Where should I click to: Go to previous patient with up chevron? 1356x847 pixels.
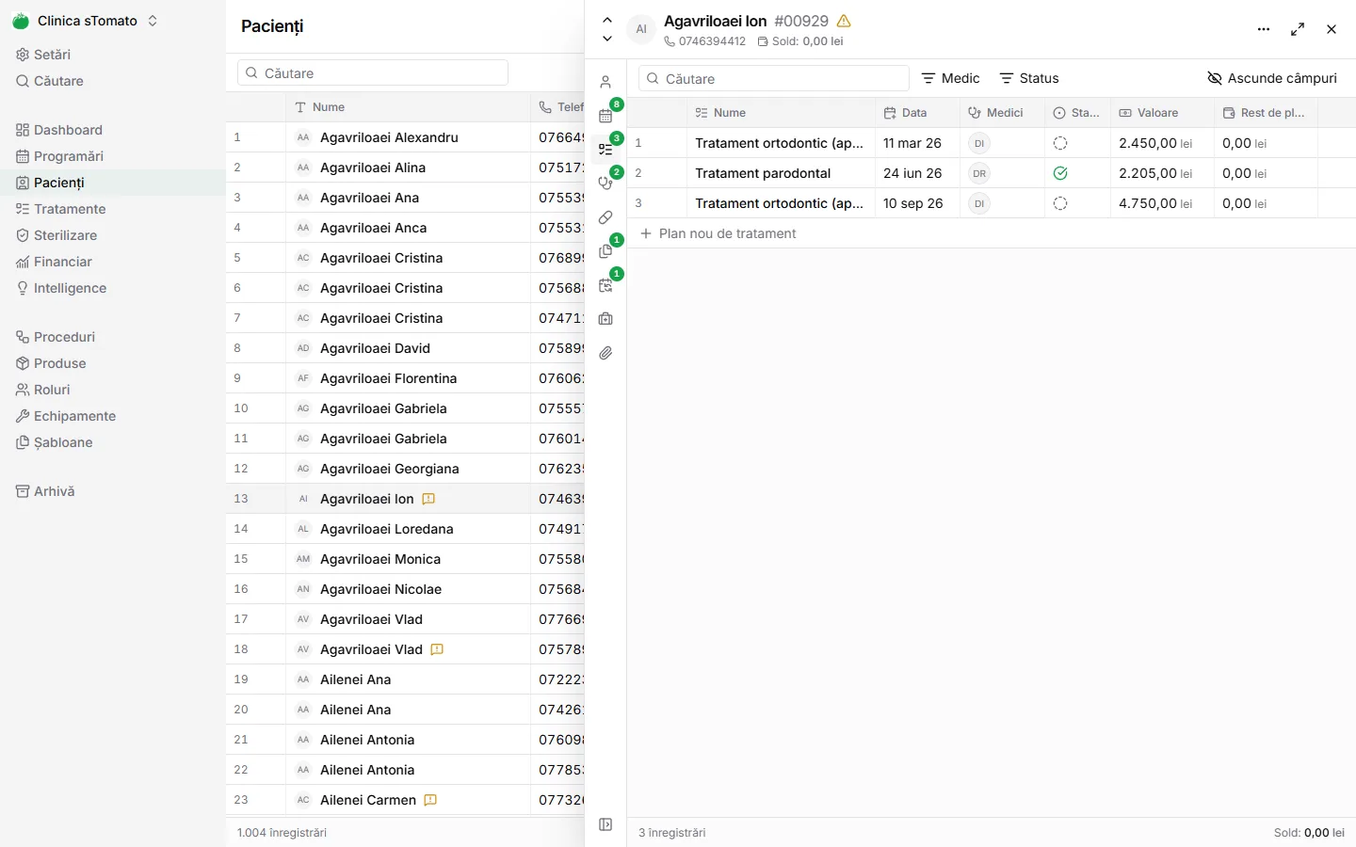pyautogui.click(x=607, y=20)
